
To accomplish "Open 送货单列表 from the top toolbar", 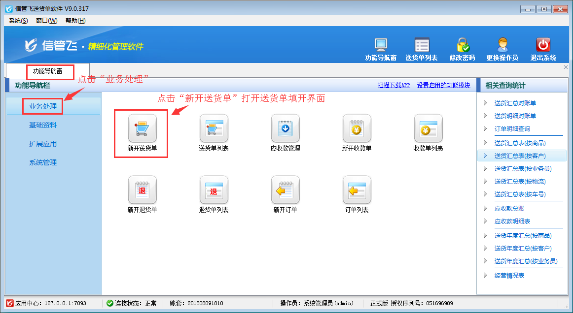I will click(x=422, y=46).
